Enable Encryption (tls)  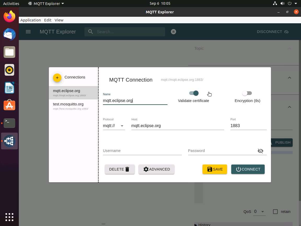click(247, 93)
